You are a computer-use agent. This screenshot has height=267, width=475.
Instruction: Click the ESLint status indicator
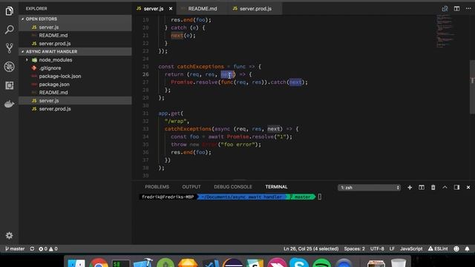(438, 249)
